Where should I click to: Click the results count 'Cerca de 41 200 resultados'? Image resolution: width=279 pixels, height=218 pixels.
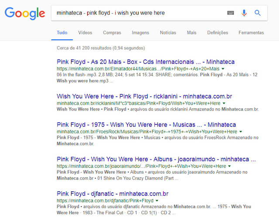(x=101, y=48)
